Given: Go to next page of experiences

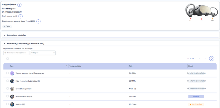Looking at the screenshot, I should pos(206,59).
